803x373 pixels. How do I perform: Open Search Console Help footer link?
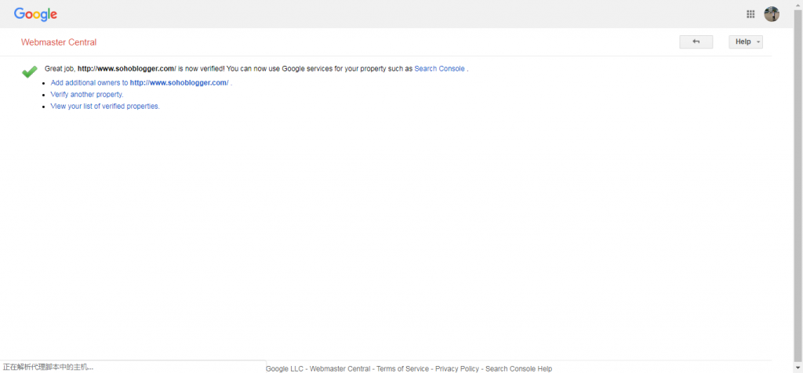tap(518, 368)
